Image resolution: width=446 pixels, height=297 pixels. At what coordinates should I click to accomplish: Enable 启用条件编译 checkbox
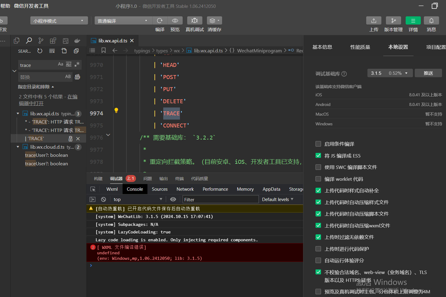pyautogui.click(x=318, y=144)
